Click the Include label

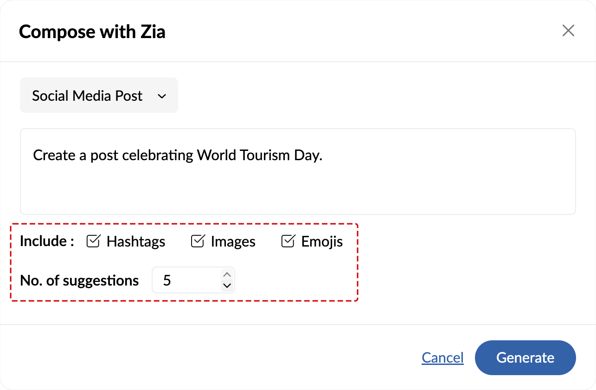[x=47, y=241]
